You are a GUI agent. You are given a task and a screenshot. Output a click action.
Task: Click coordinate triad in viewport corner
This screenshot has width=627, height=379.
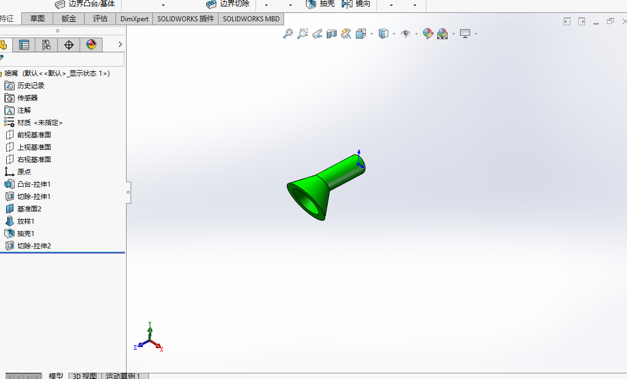(148, 338)
